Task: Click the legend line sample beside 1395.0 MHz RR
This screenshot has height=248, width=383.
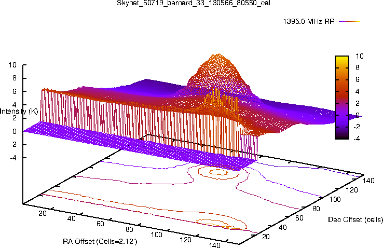Action: [350, 21]
